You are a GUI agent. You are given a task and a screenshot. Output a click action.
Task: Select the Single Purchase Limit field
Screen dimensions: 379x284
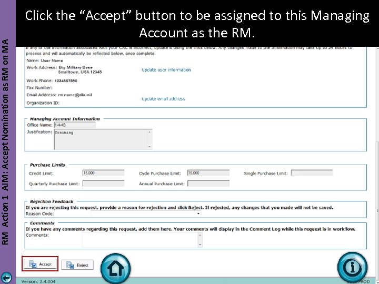(x=312, y=173)
